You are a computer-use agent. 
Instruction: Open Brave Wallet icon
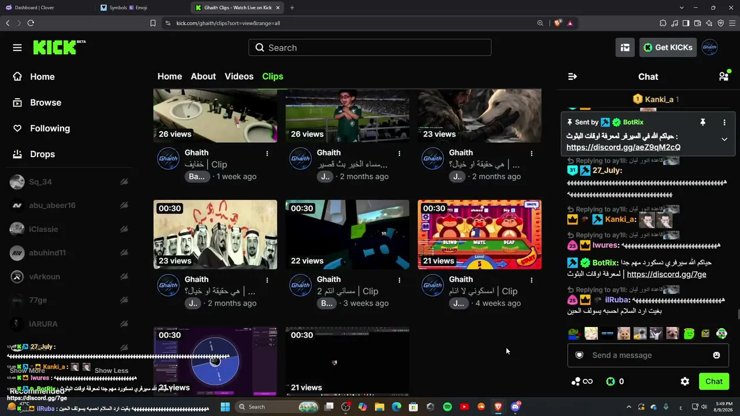(x=697, y=23)
